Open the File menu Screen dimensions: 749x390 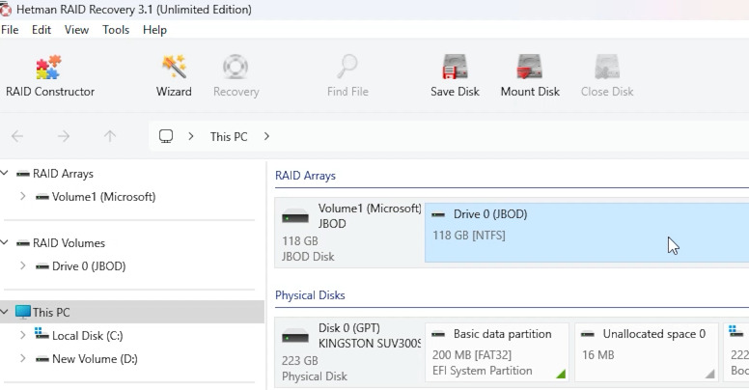click(x=10, y=30)
